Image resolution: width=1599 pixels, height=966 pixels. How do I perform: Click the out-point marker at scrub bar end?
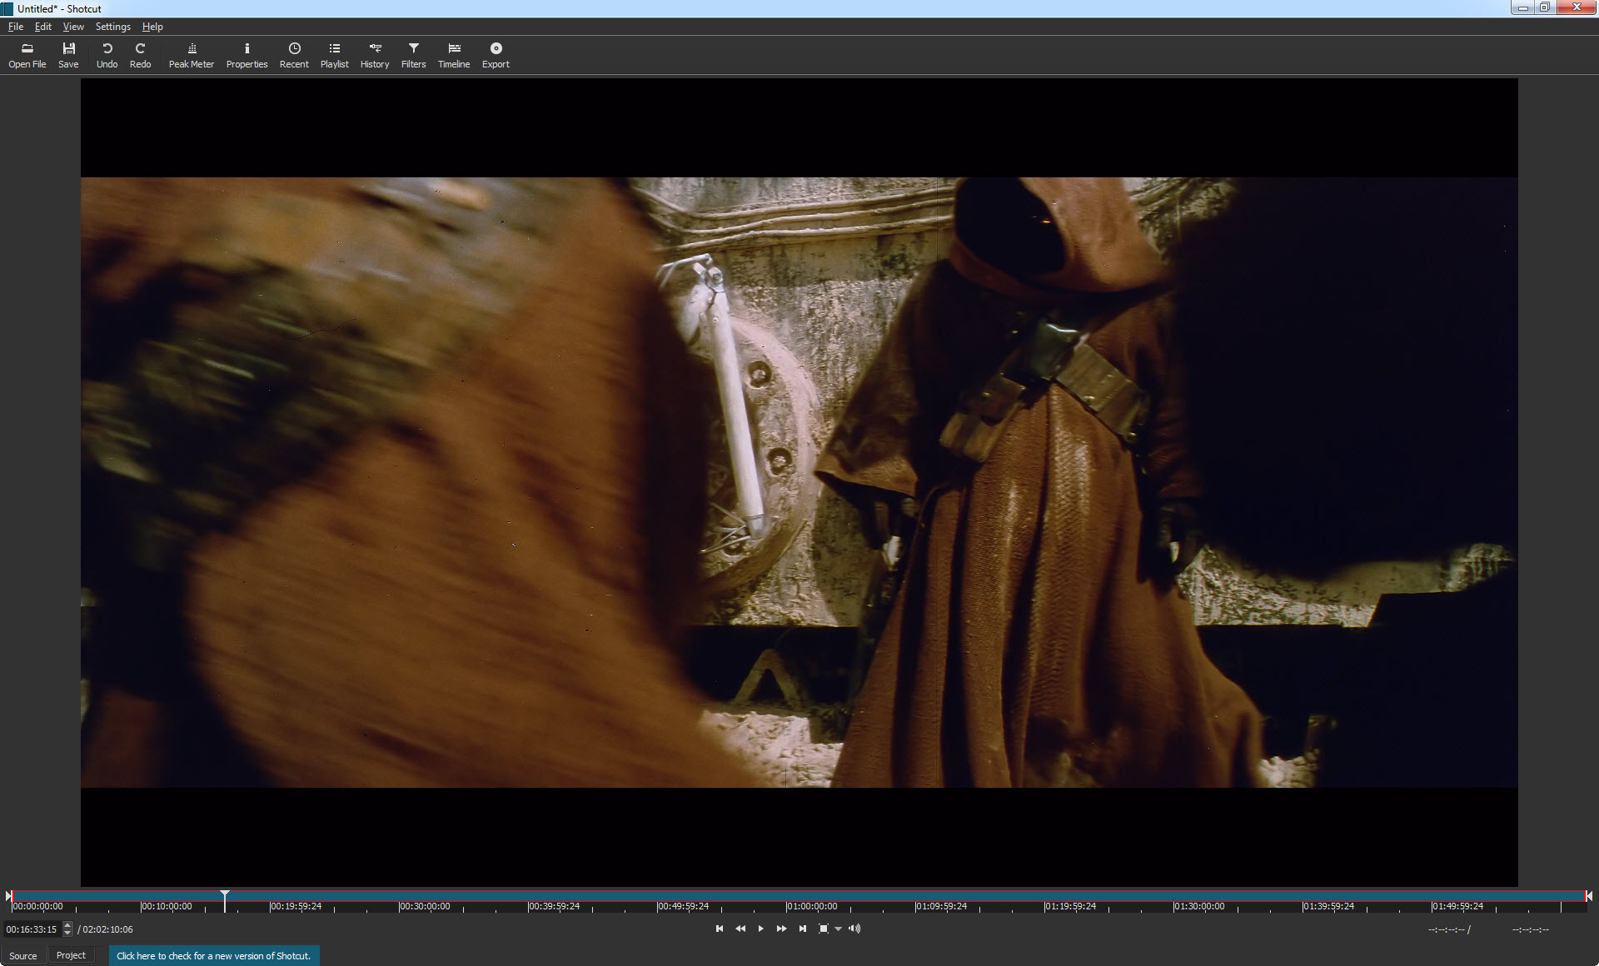1589,896
